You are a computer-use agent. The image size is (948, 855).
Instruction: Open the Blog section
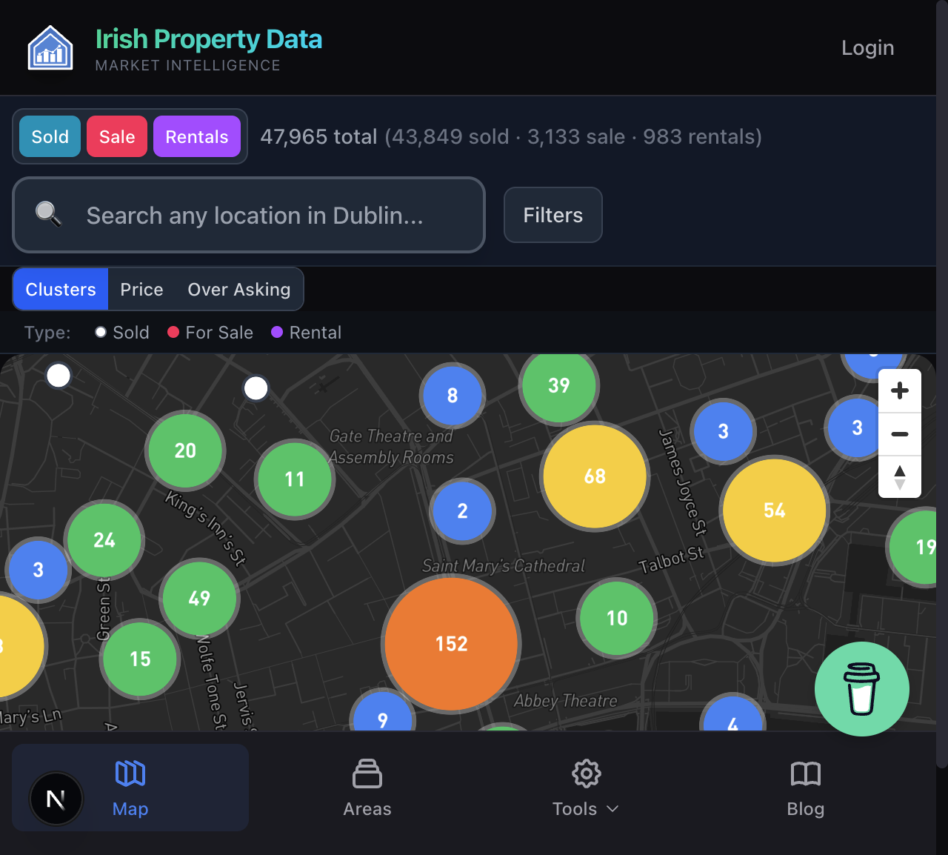805,788
